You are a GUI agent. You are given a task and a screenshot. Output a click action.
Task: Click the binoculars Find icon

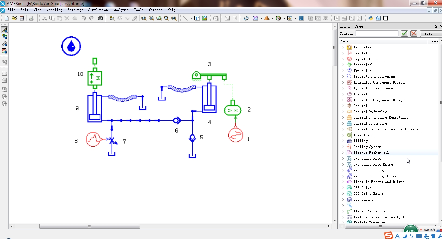(x=101, y=18)
